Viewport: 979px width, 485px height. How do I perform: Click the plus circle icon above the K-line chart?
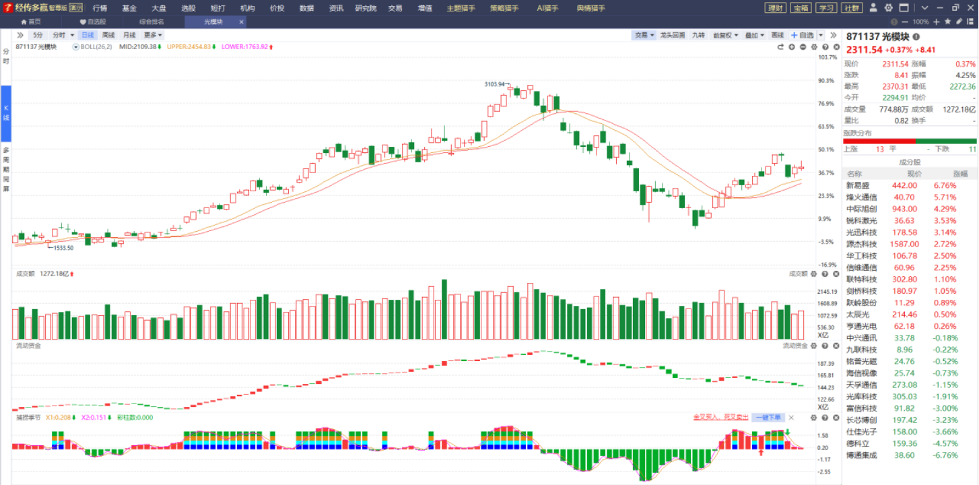coord(792,47)
